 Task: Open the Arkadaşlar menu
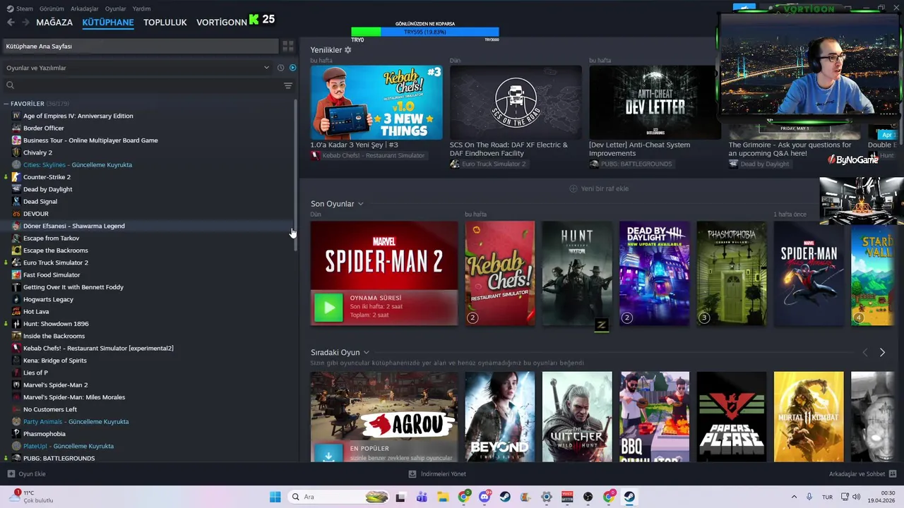pos(85,8)
